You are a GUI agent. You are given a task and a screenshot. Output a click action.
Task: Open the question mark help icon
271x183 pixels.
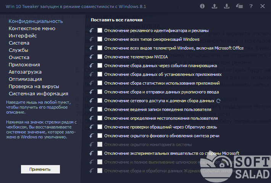pos(251,6)
